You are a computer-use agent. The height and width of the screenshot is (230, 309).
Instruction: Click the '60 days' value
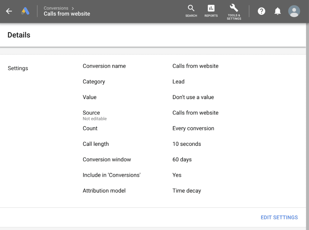(x=182, y=160)
